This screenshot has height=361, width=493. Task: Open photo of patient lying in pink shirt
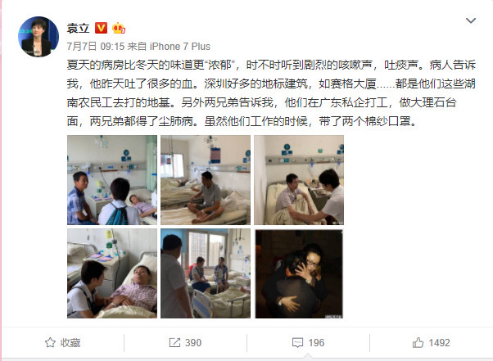coord(112,273)
